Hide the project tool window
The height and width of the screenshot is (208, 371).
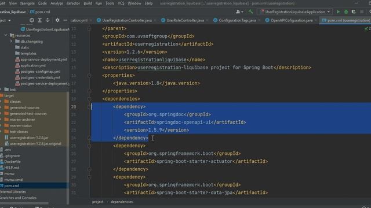point(66,20)
